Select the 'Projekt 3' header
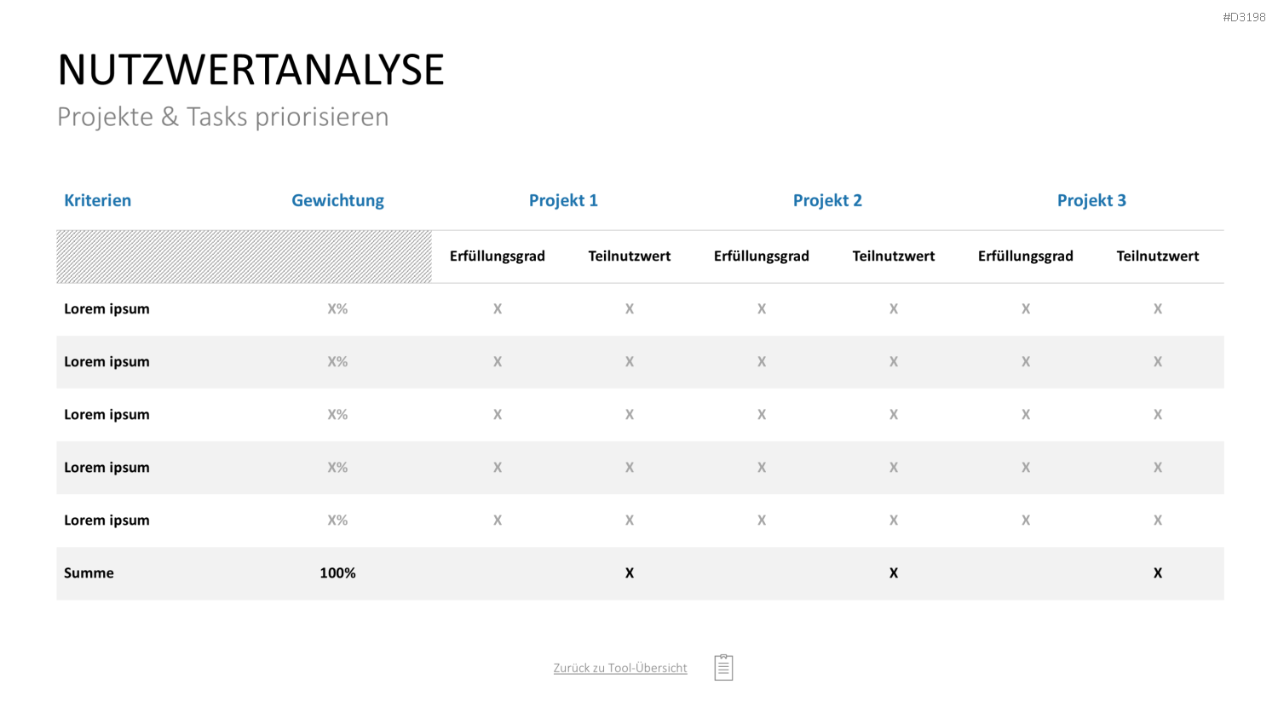The image size is (1278, 719). point(1091,200)
